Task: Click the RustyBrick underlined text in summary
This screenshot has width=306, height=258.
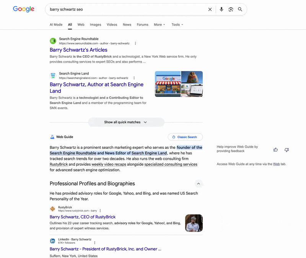Action: coord(59,164)
